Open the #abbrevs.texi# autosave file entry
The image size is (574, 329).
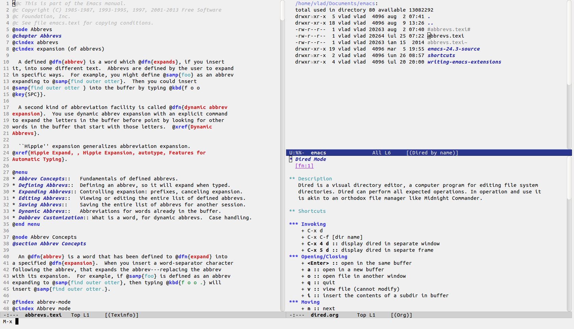coord(449,29)
